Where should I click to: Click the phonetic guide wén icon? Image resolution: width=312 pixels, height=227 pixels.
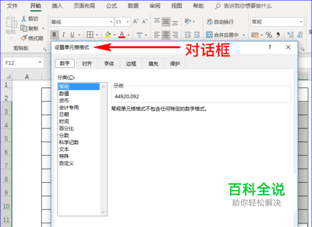coord(139,35)
